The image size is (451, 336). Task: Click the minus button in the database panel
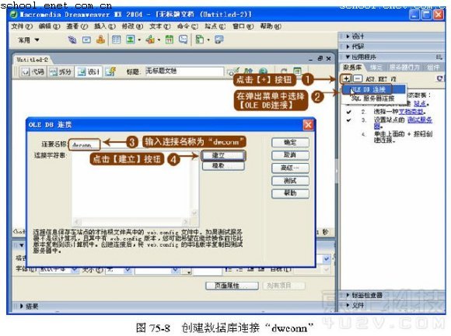click(x=357, y=78)
